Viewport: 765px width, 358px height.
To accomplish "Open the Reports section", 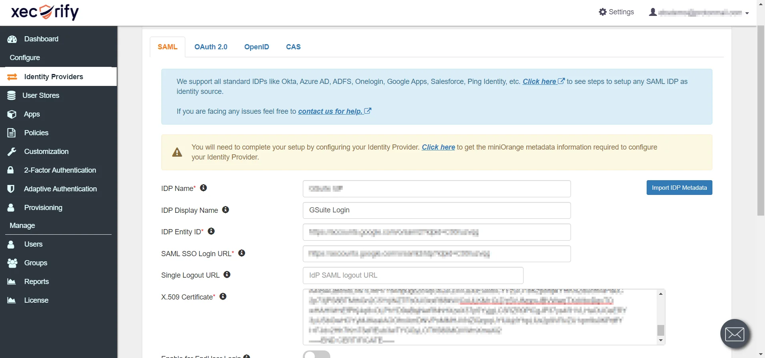I will [36, 281].
